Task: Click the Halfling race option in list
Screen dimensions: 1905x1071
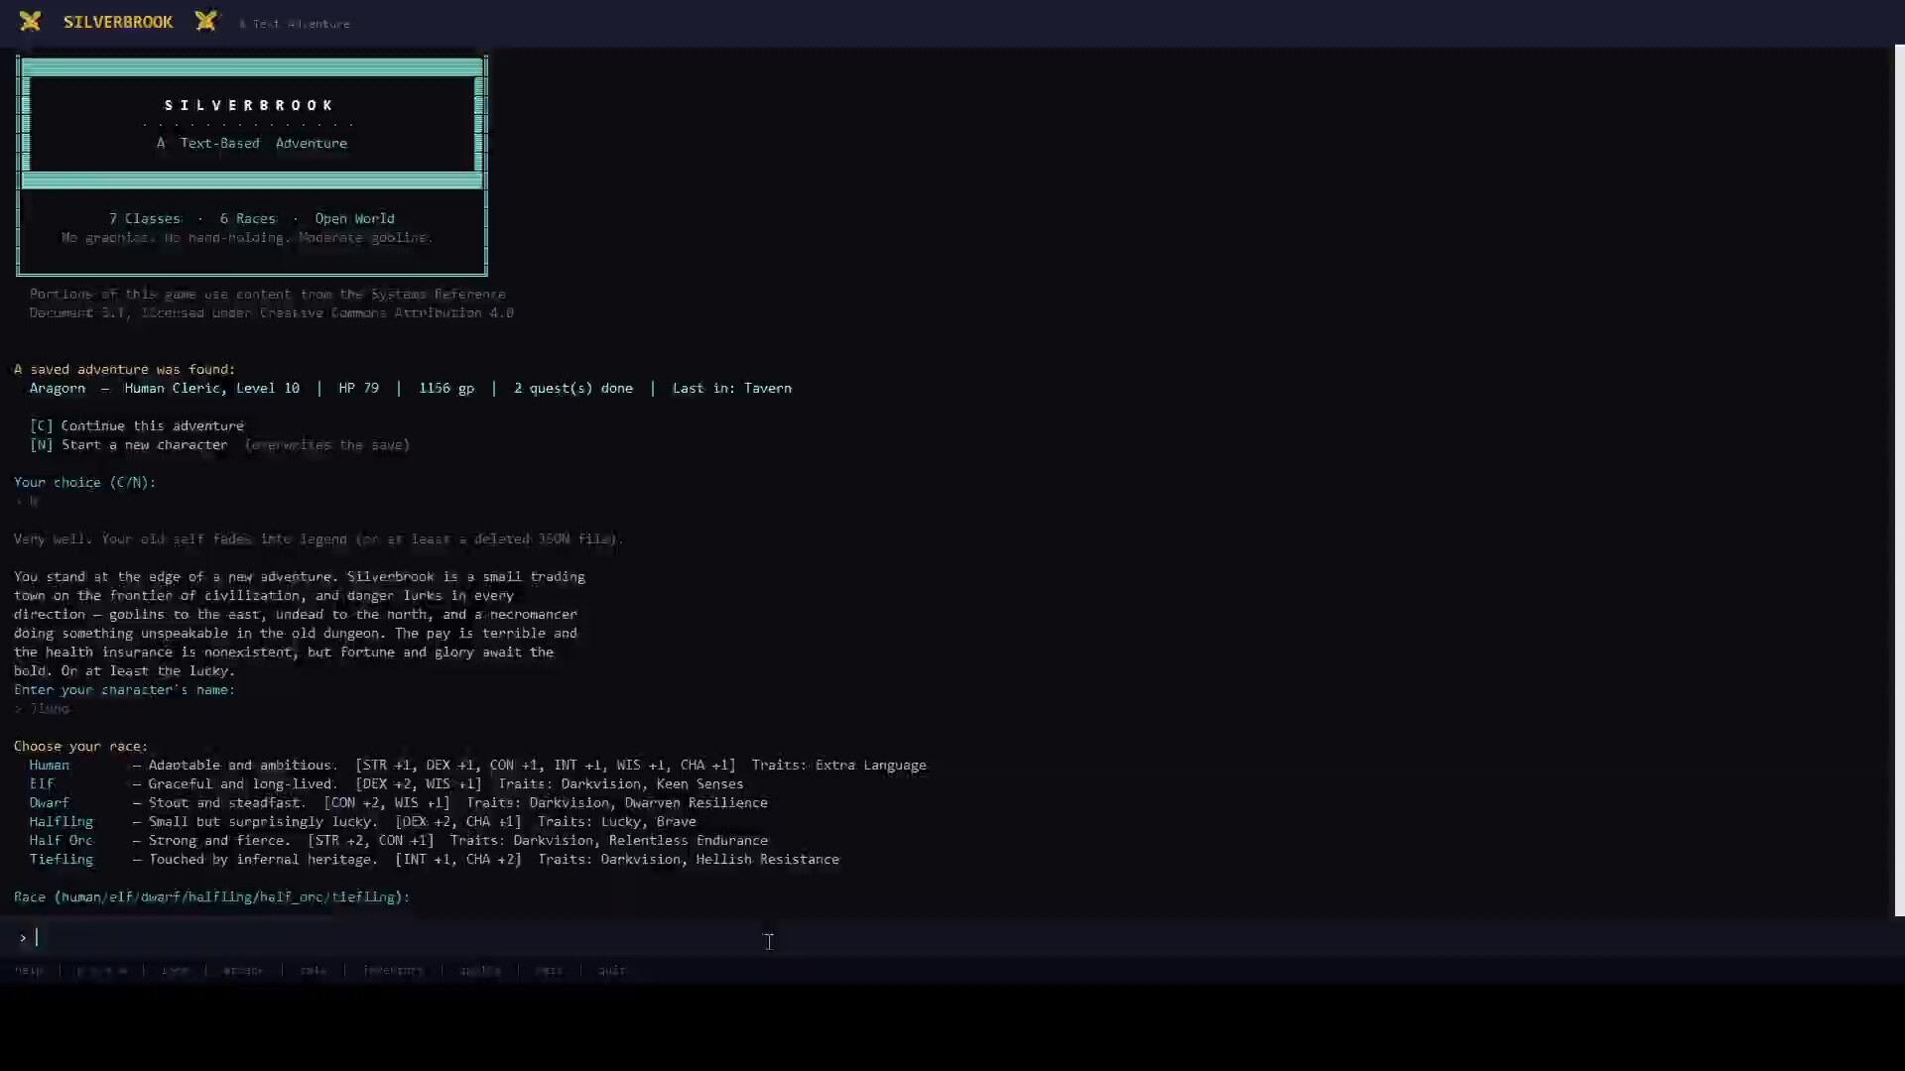Action: pyautogui.click(x=61, y=821)
